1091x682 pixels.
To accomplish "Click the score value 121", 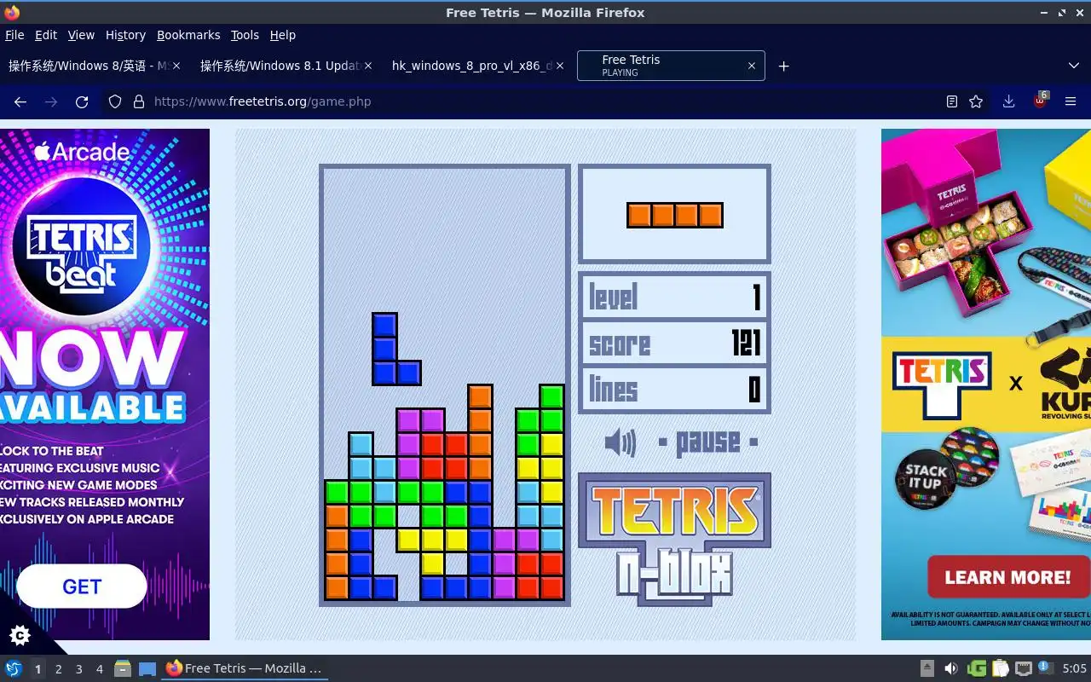I will (746, 344).
